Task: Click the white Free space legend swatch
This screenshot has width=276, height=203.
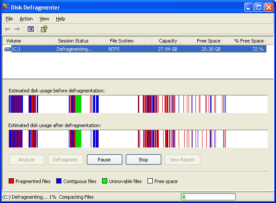Action: pos(150,181)
